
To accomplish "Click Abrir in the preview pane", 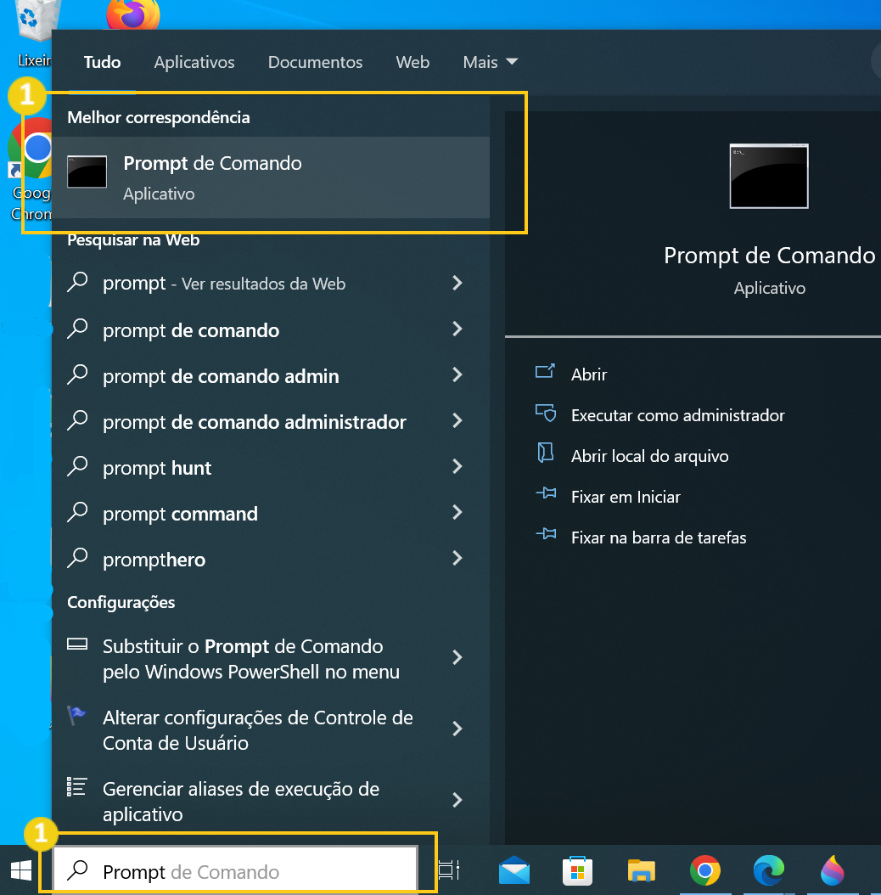I will 589,374.
